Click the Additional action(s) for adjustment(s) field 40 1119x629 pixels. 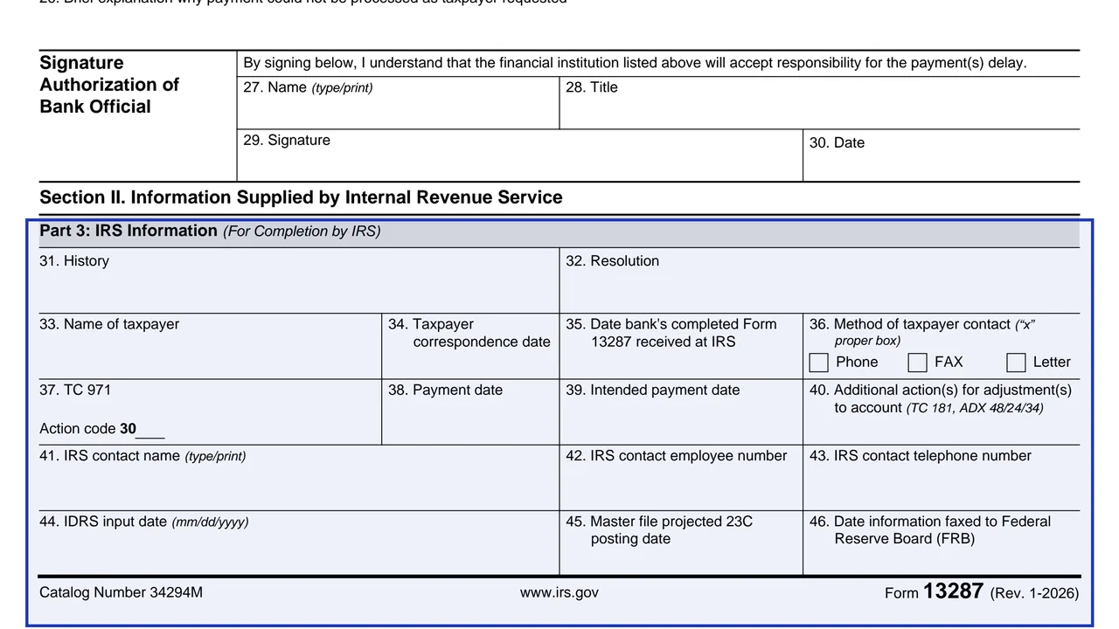click(x=942, y=412)
